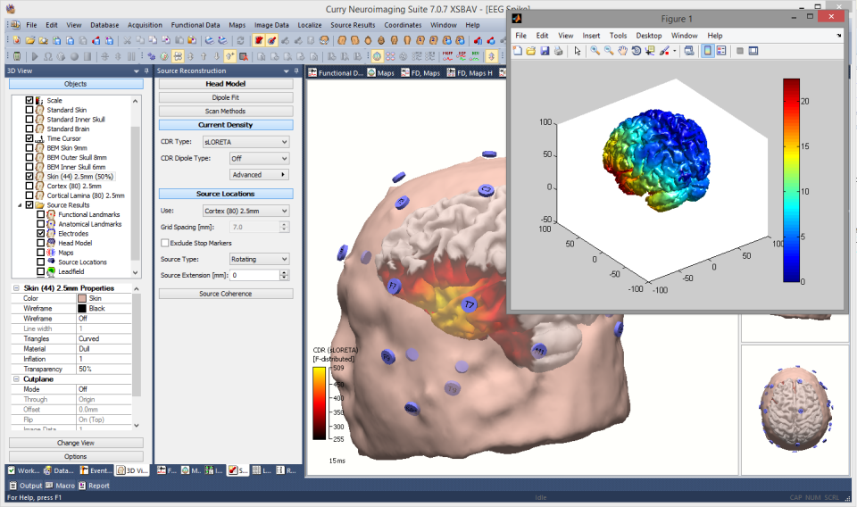Viewport: 857px width, 507px height.
Task: Enable the Standard Brain checkbox
Action: point(30,129)
